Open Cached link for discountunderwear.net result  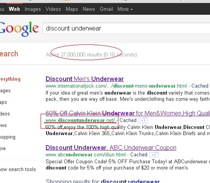click(x=128, y=120)
